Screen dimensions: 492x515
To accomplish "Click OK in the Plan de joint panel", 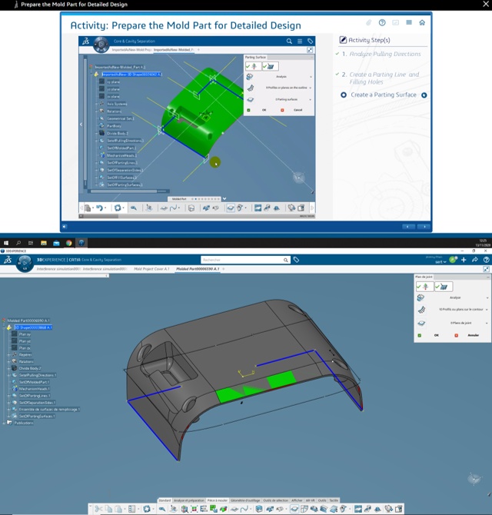I will (437, 335).
